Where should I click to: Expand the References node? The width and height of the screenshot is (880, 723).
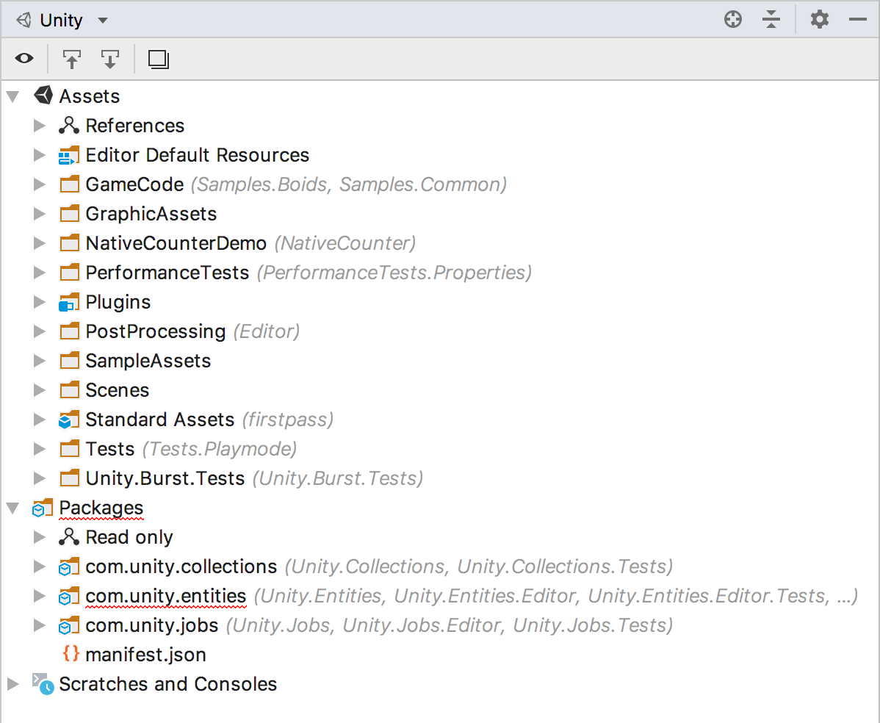[x=39, y=126]
